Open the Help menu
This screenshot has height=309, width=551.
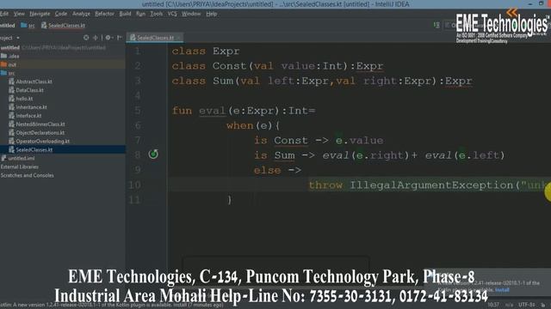pyautogui.click(x=212, y=14)
